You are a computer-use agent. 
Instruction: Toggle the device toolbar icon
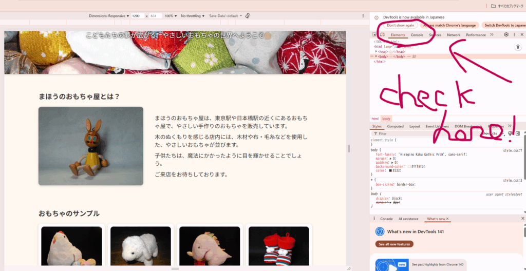(x=382, y=35)
